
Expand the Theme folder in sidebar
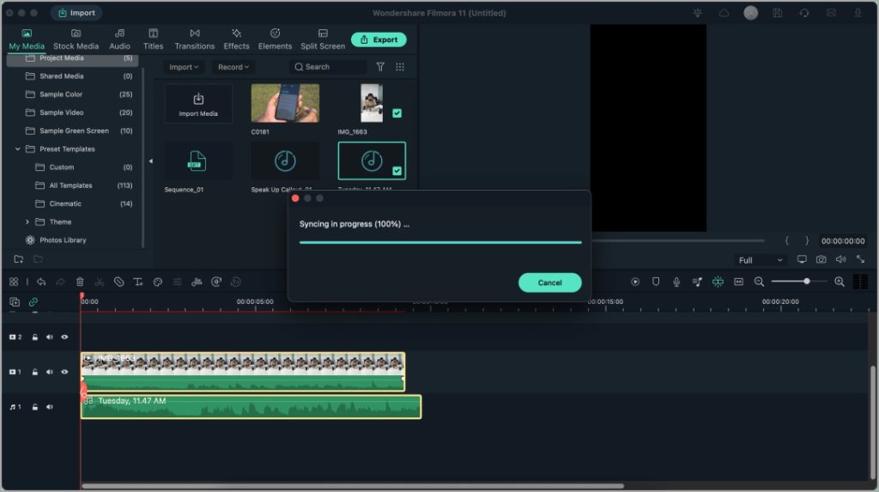(27, 222)
